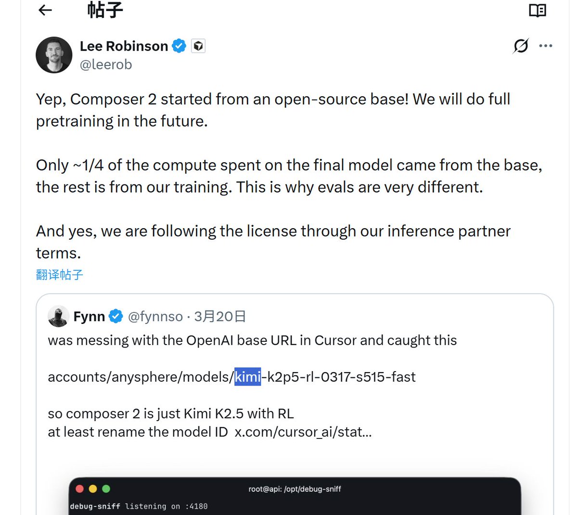The image size is (577, 515).
Task: Click the 帖子 page header title
Action: (x=105, y=10)
